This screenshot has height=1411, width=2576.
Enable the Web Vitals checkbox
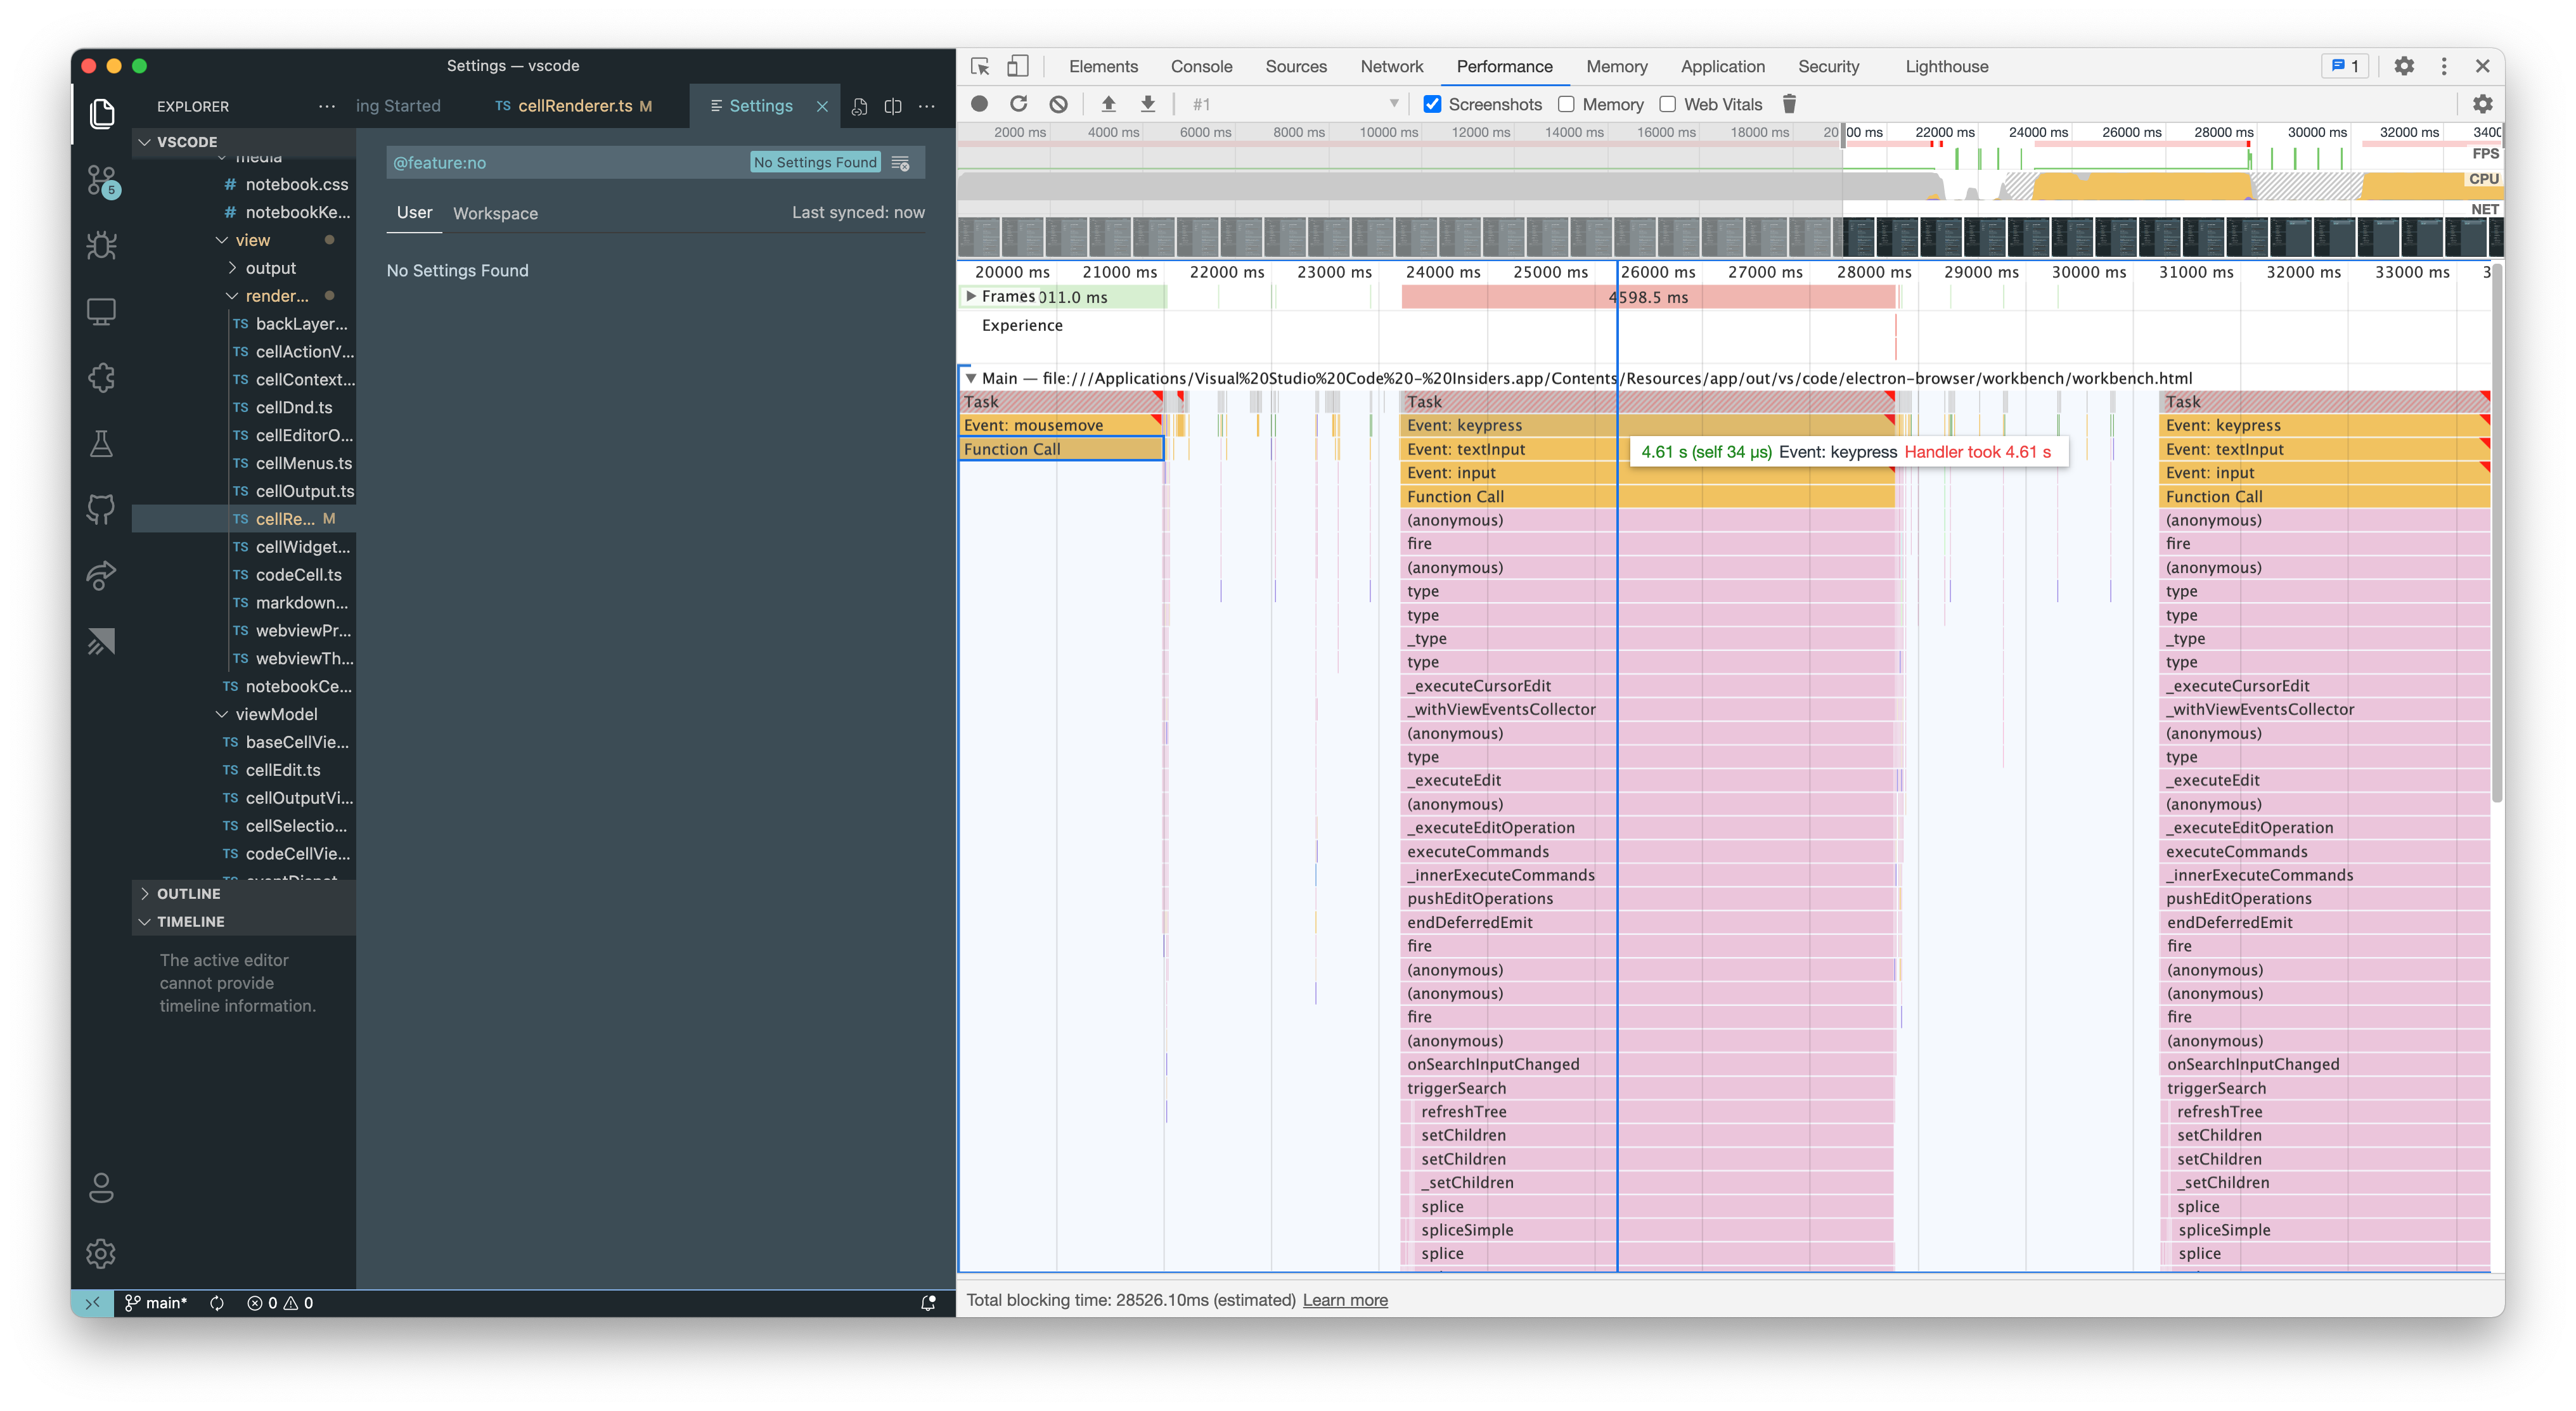pyautogui.click(x=1668, y=104)
